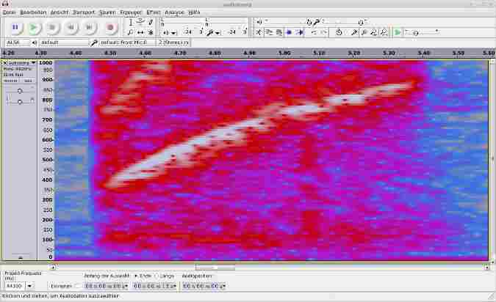Screen dimensions: 496x302
Task: Open the Effekt menu
Action: 154,12
